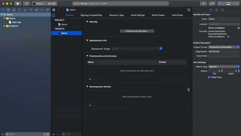Reveal the full path in Finder arrow

tap(229, 37)
